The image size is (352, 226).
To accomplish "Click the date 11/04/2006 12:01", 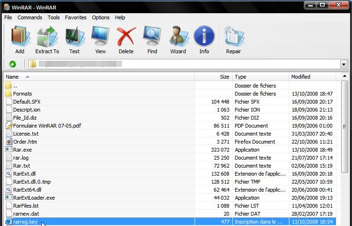I will tap(312, 206).
